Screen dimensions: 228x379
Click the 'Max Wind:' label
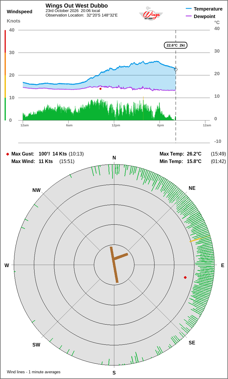pos(23,162)
